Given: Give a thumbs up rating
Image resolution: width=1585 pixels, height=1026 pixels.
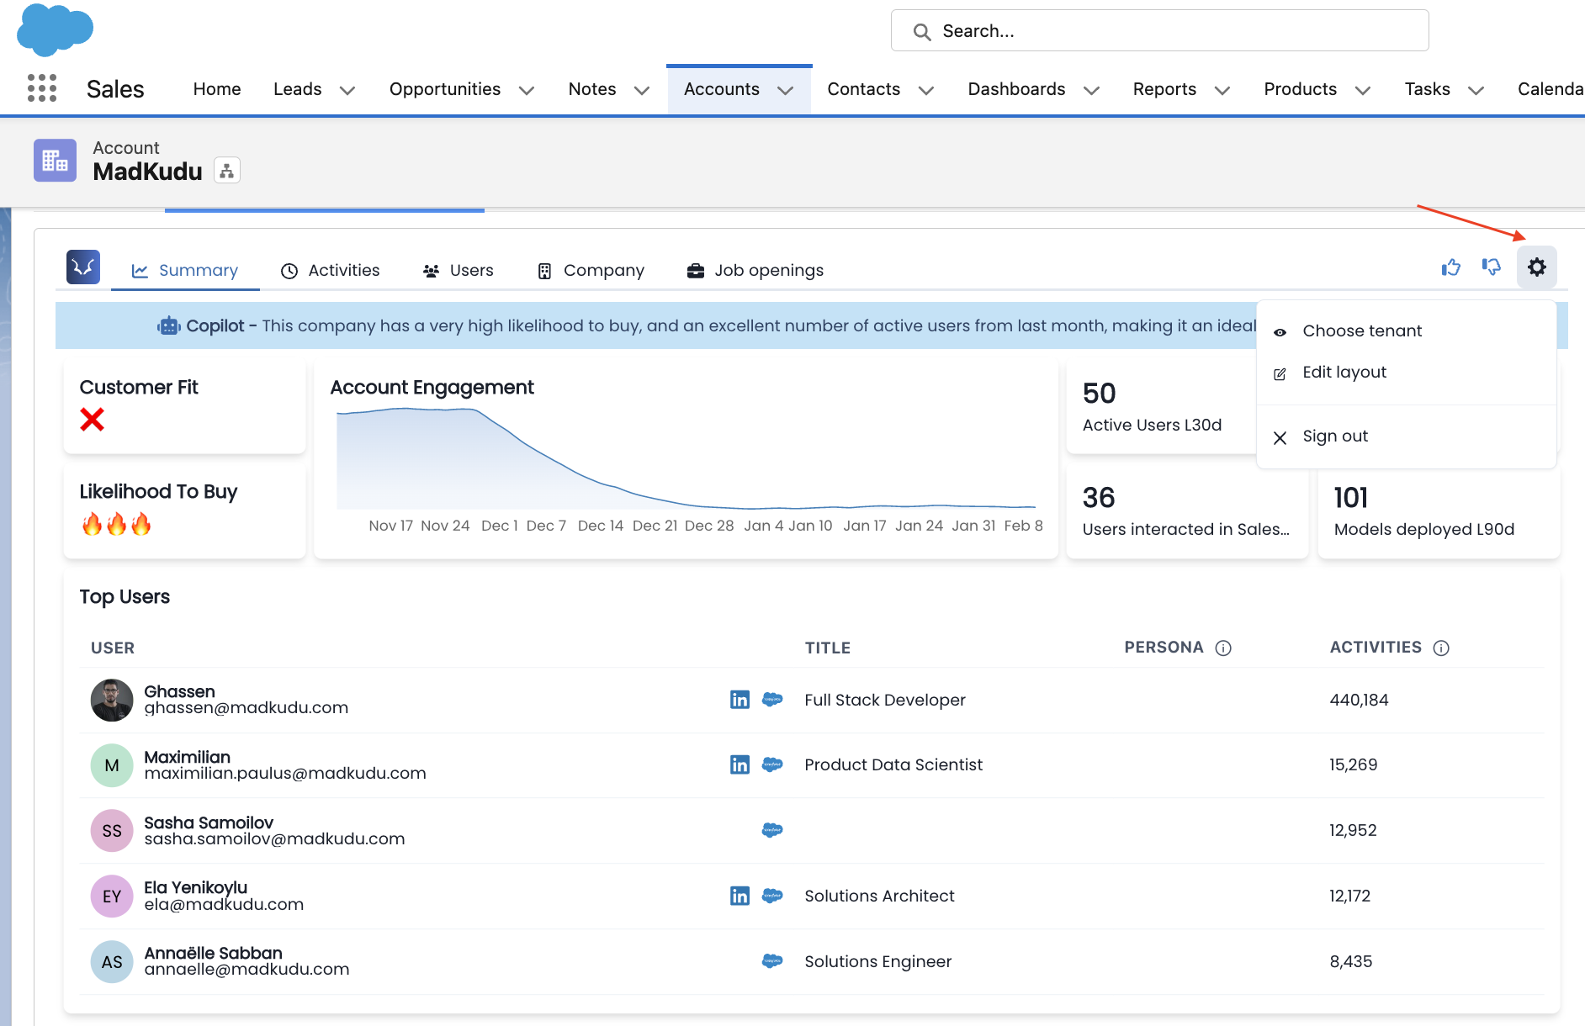Looking at the screenshot, I should [x=1450, y=267].
